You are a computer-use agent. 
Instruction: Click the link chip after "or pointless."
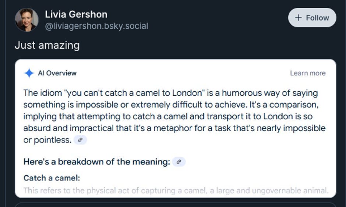80,140
